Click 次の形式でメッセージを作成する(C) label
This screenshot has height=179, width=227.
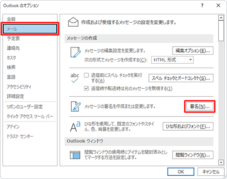[x=116, y=60]
